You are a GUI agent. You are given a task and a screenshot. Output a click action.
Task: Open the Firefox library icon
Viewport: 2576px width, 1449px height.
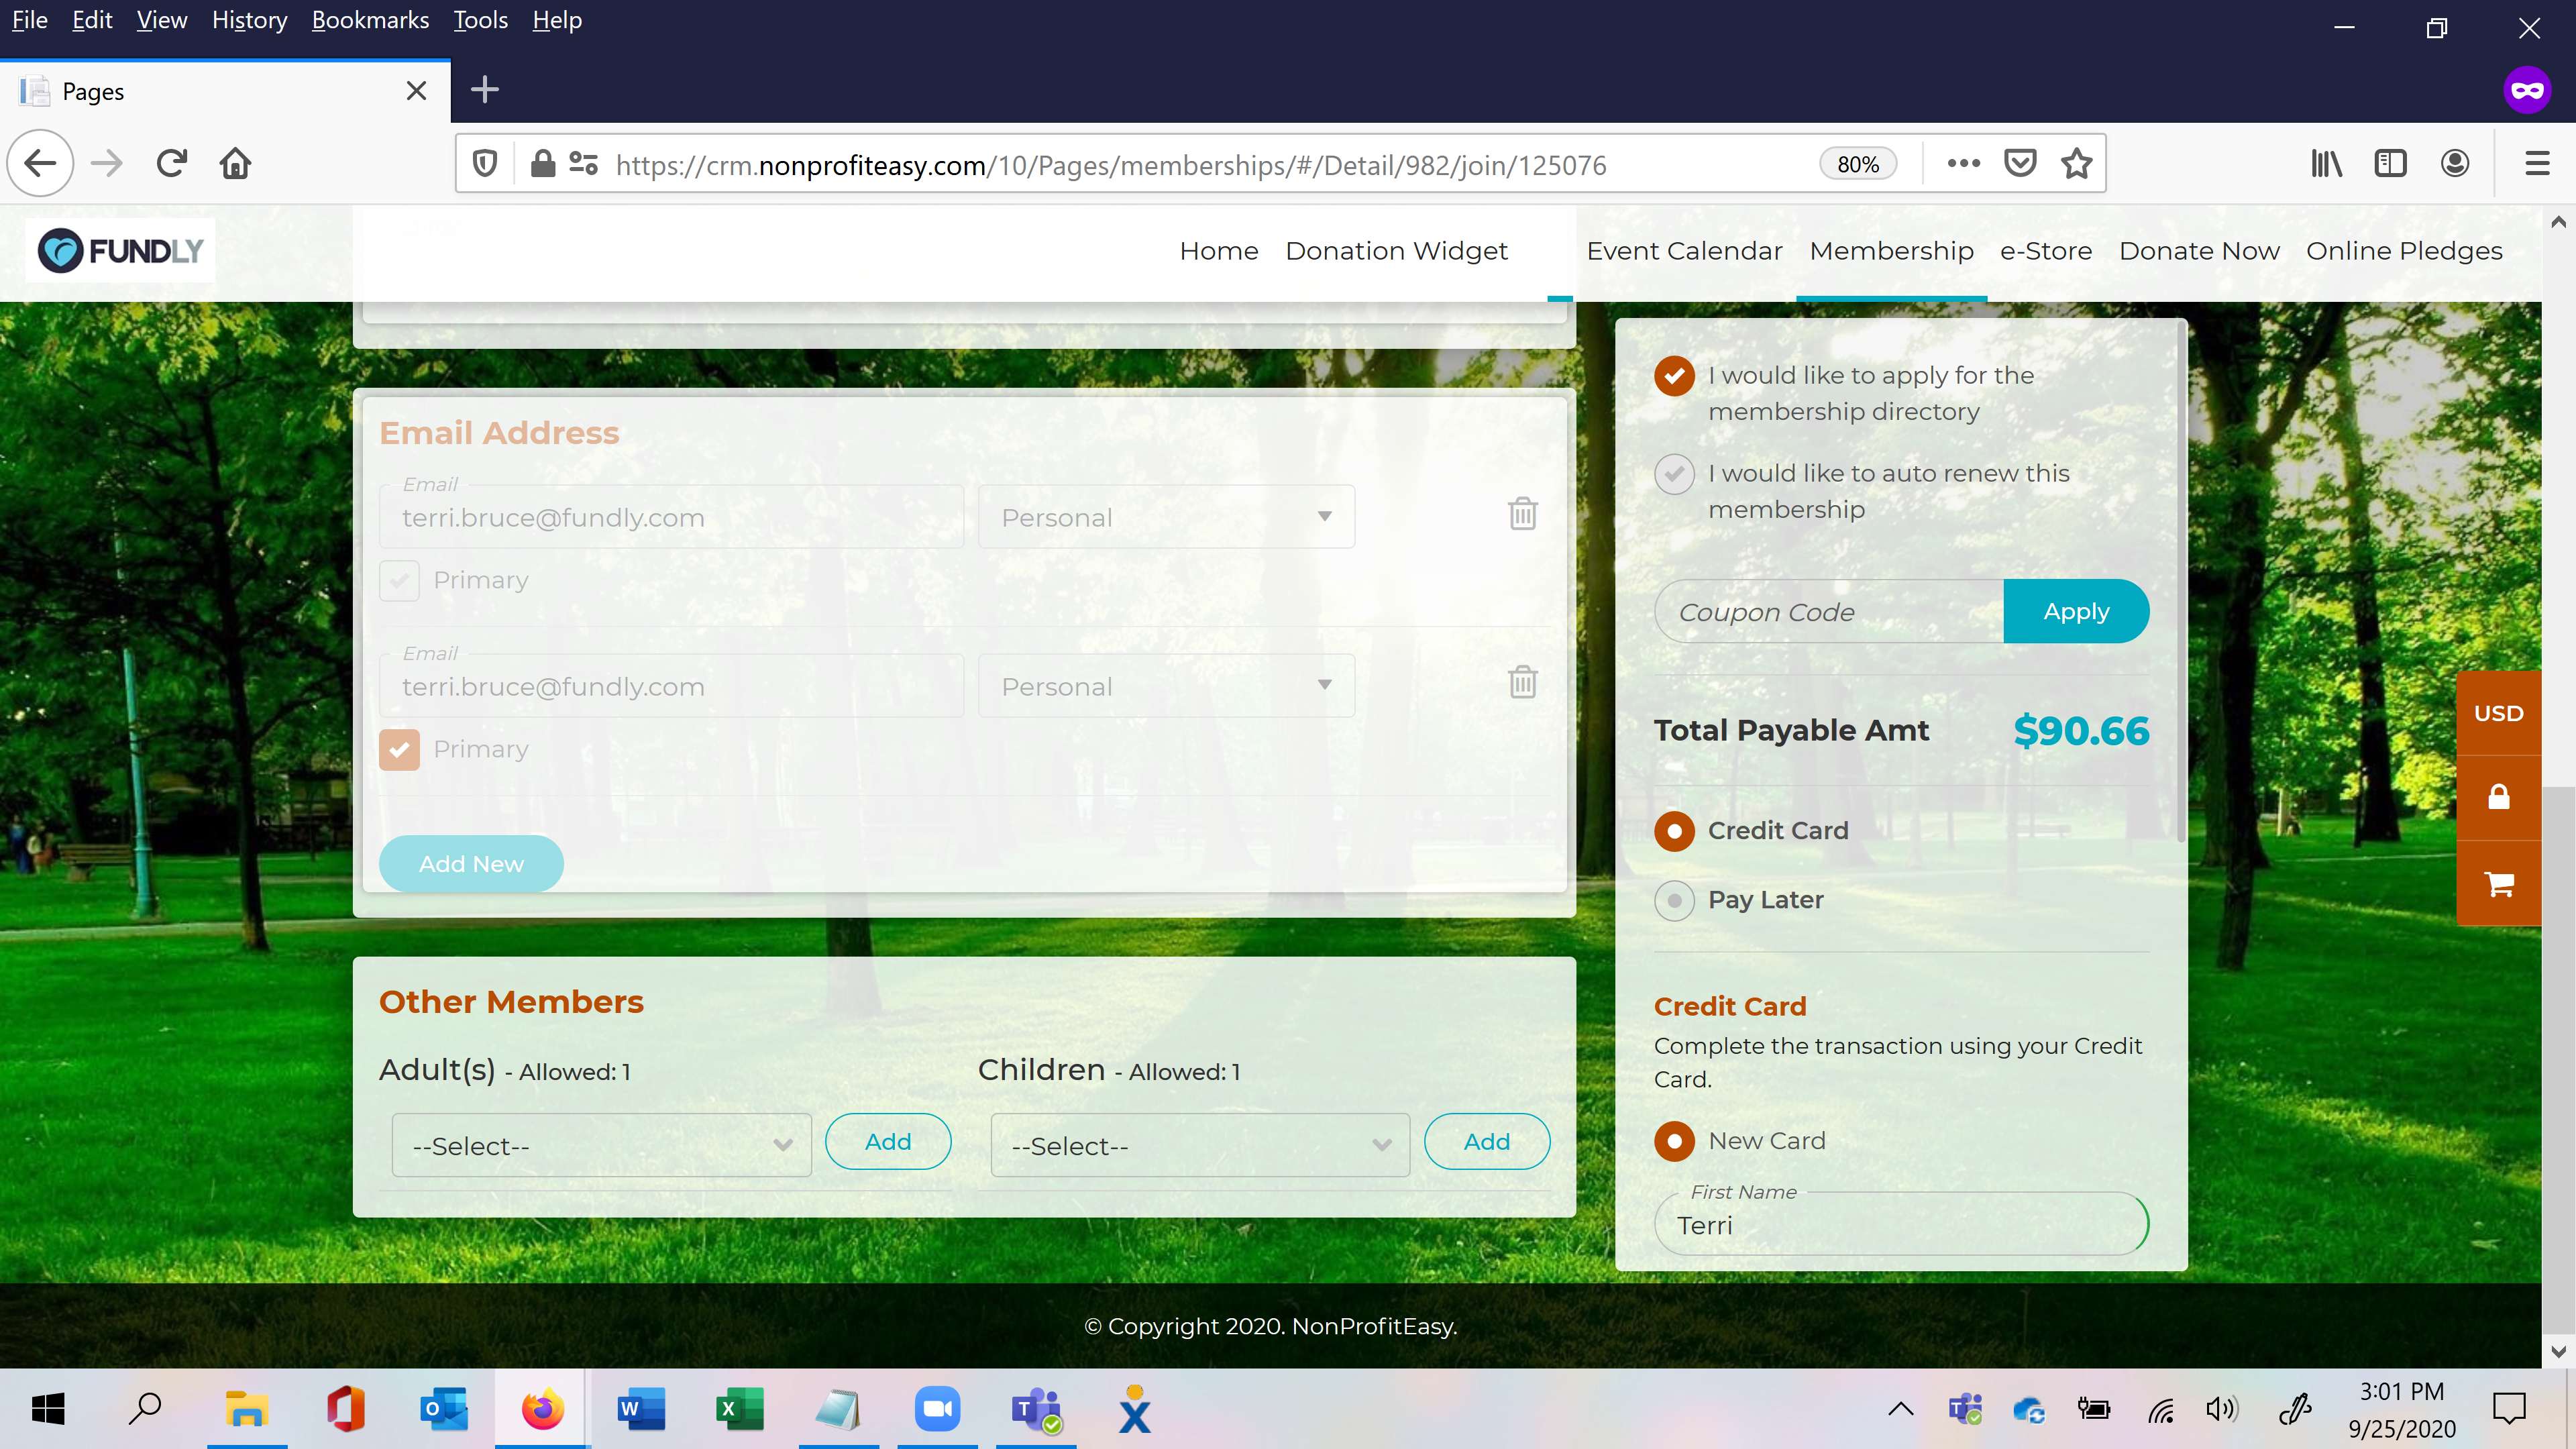coord(2326,163)
